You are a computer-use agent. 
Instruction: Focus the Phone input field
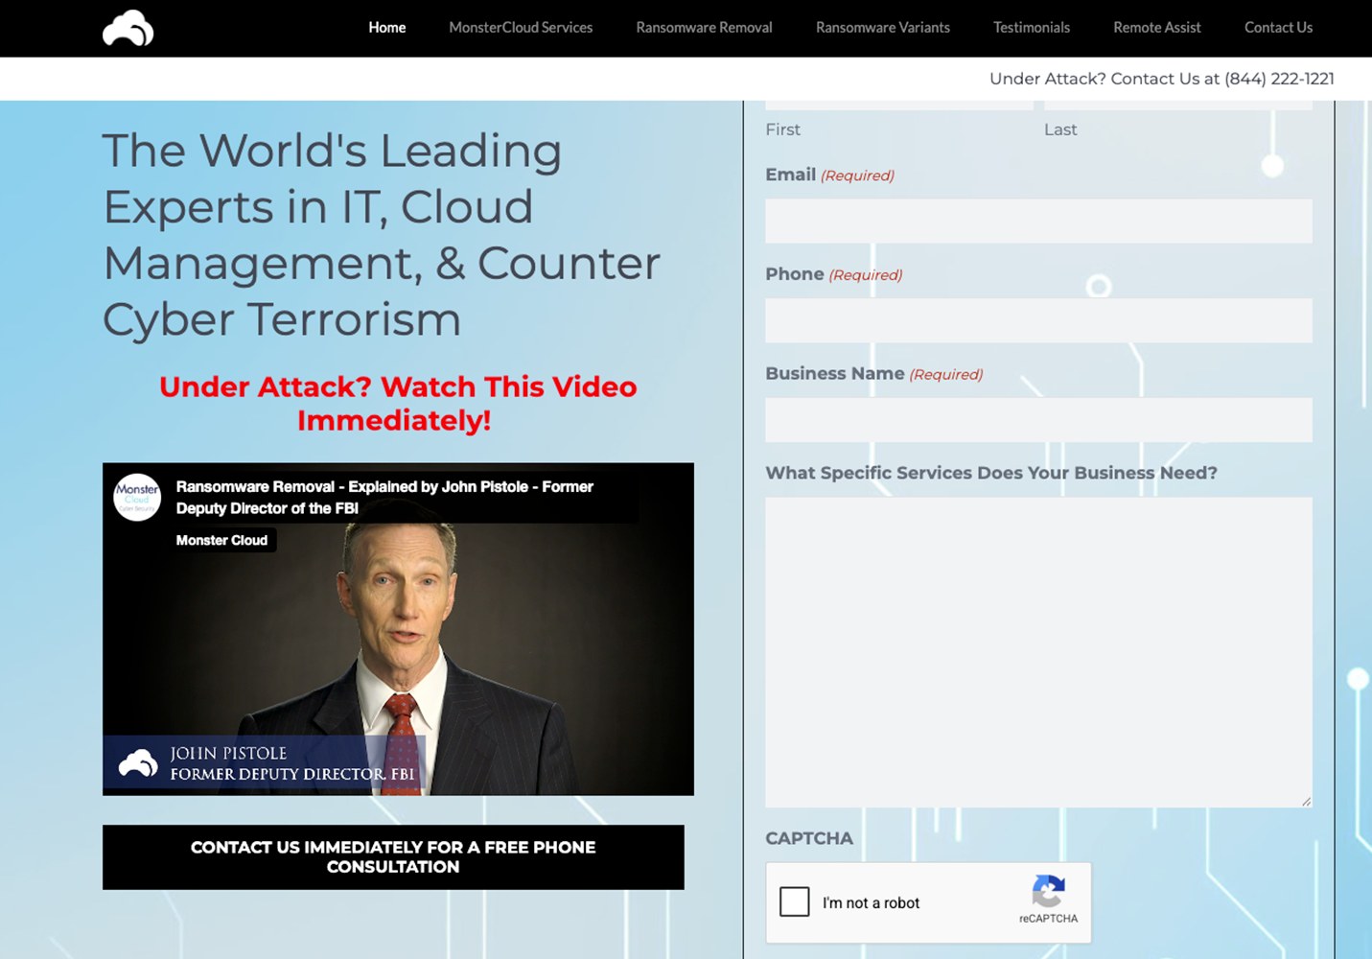click(1038, 320)
